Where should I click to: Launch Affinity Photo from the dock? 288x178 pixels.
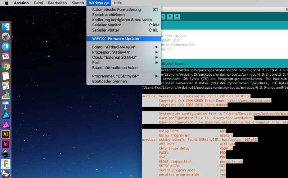(6, 125)
